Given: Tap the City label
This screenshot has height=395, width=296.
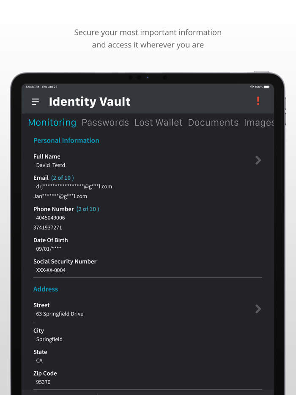Looking at the screenshot, I should pyautogui.click(x=38, y=331).
